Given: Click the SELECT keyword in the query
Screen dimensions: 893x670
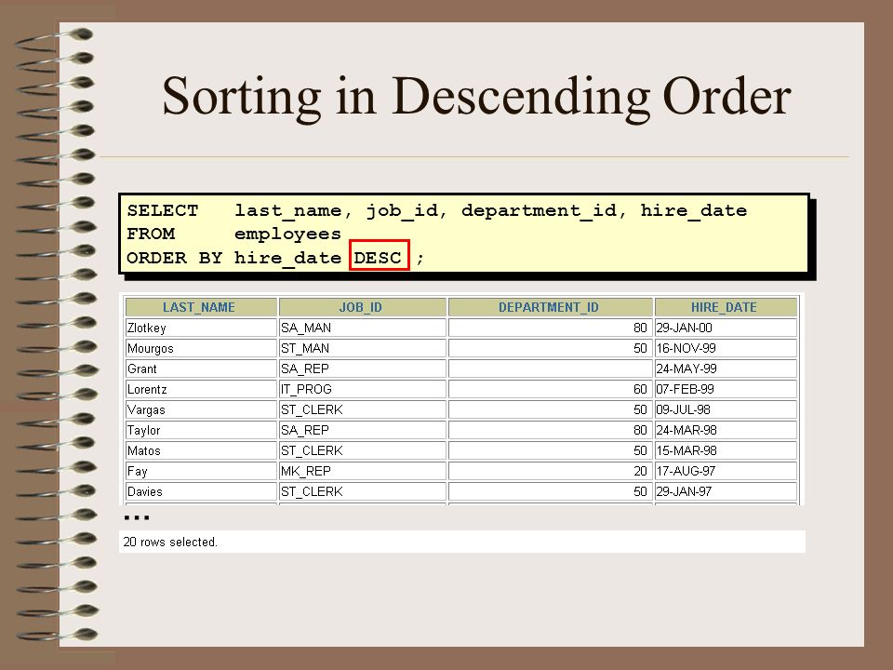Looking at the screenshot, I should pyautogui.click(x=162, y=211).
